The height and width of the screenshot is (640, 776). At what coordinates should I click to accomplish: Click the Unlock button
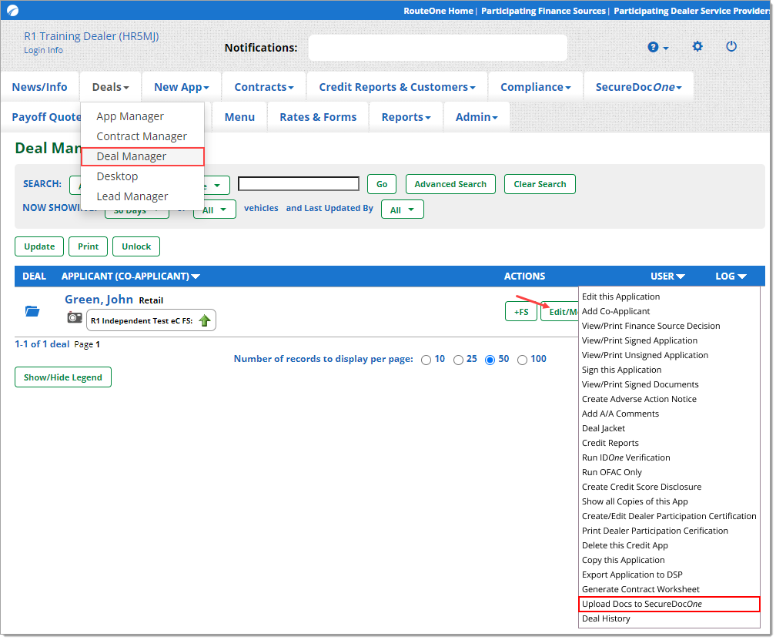pyautogui.click(x=136, y=247)
